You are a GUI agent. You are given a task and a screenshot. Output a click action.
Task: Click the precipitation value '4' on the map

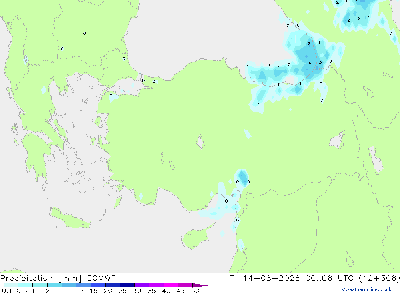pyautogui.click(x=310, y=63)
